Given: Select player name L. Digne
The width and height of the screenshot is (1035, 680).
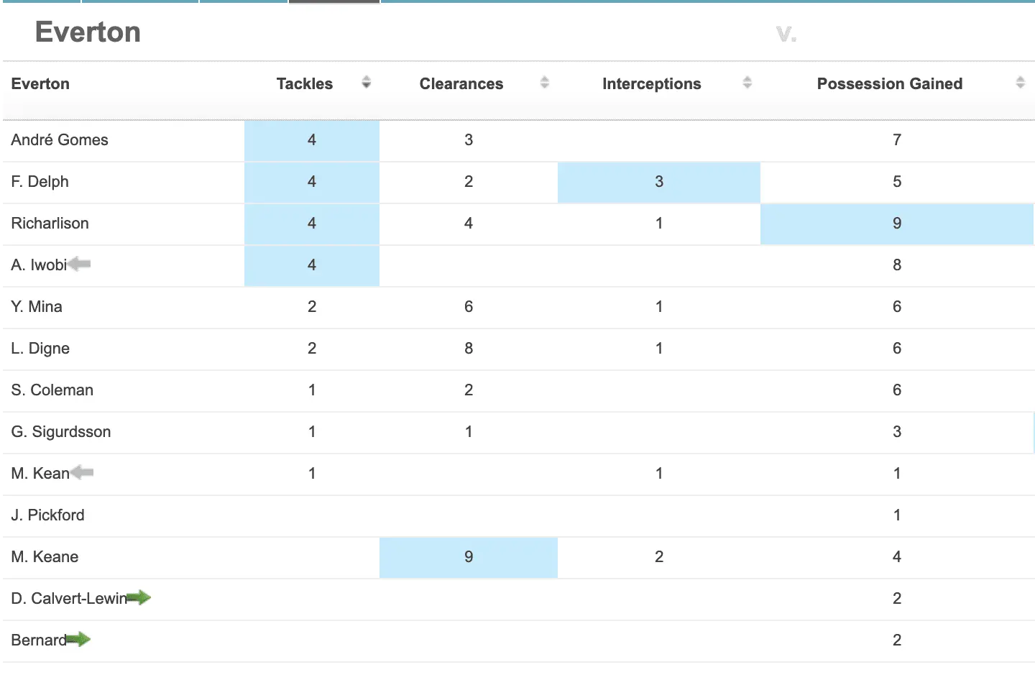Looking at the screenshot, I should pyautogui.click(x=40, y=349).
